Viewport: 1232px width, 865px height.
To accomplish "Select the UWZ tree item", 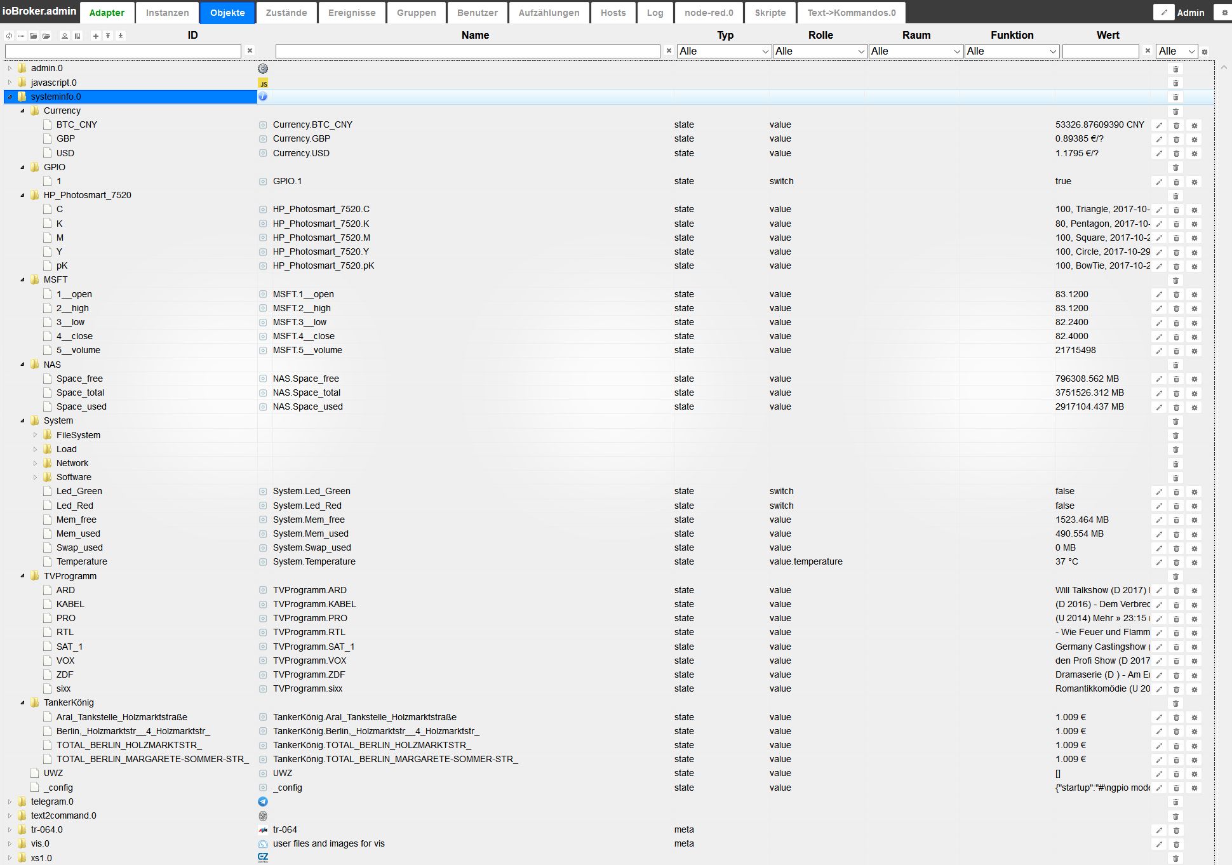I will (x=53, y=773).
